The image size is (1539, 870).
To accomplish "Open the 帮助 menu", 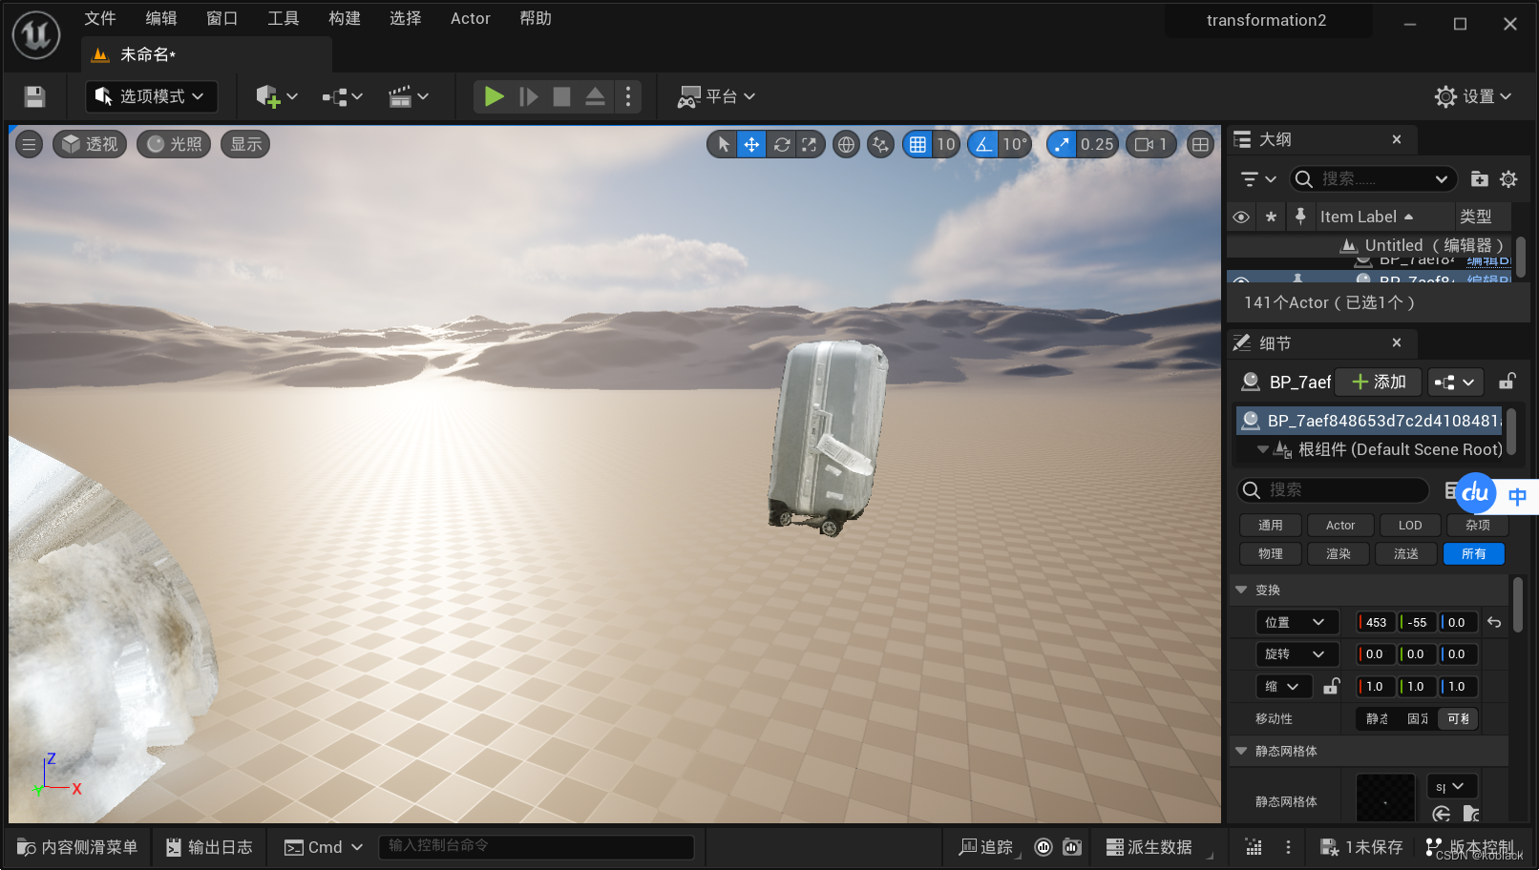I will (x=536, y=18).
